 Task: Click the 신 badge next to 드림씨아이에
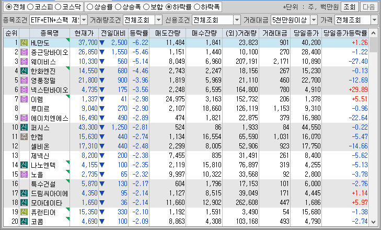(x=24, y=193)
